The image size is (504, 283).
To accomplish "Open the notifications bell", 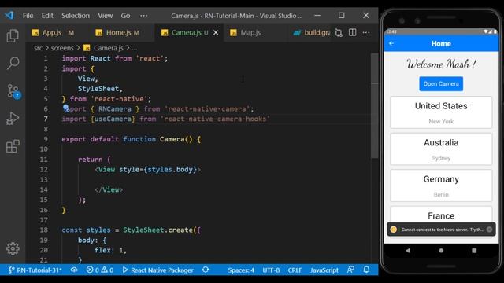I will click(366, 270).
